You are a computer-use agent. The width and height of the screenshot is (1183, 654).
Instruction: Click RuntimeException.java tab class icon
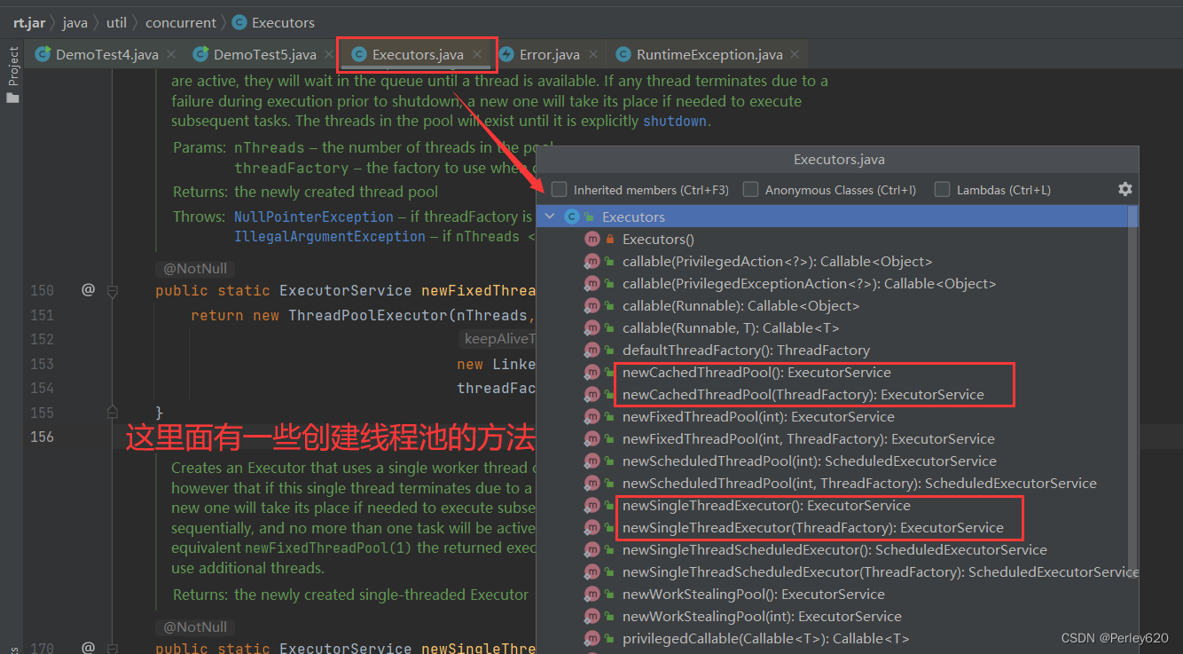[x=623, y=55]
